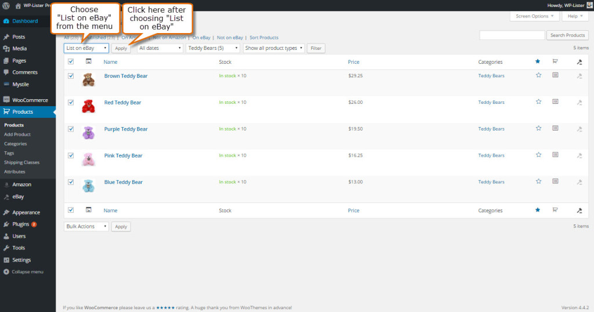Click the Appearance brush icon in sidebar
Viewport: 594px width, 312px height.
tap(6, 212)
